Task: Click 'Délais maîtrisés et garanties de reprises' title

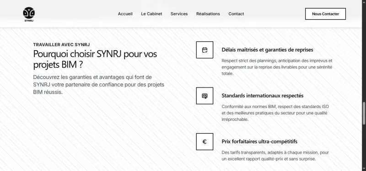Action: [267, 50]
